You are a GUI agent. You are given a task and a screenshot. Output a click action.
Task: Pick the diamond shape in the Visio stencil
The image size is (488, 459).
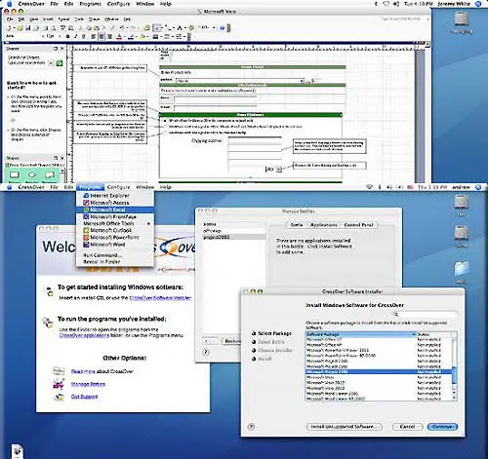click(32, 175)
